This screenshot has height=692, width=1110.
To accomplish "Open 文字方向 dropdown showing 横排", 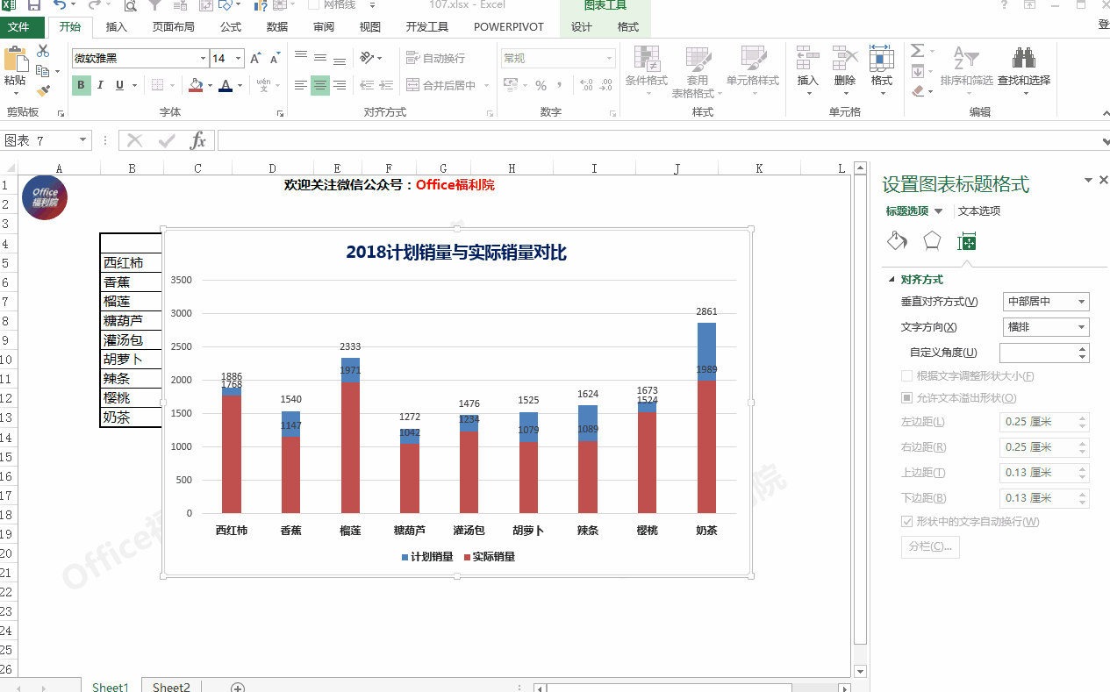I will (x=1046, y=327).
